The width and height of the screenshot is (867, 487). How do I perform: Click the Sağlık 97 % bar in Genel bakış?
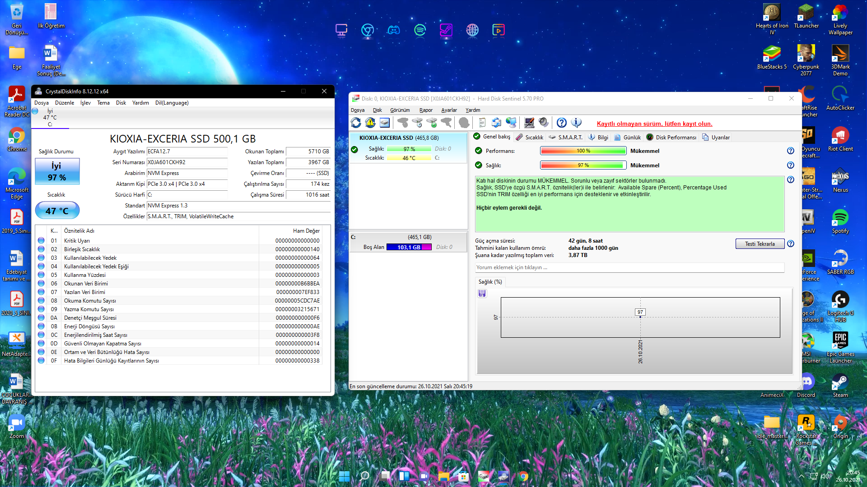click(583, 165)
